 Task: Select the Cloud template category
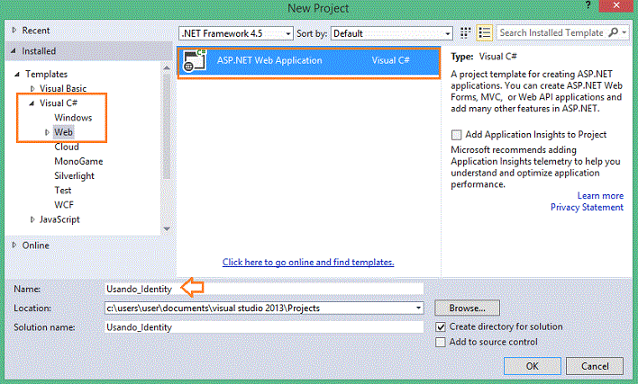(x=67, y=147)
